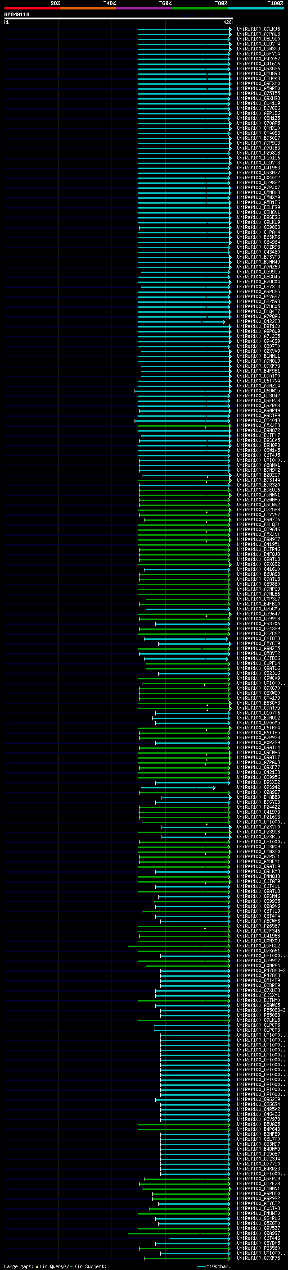288x1270 pixels.
Task: Select the UniRef100_P93706 label
Action: click(258, 624)
